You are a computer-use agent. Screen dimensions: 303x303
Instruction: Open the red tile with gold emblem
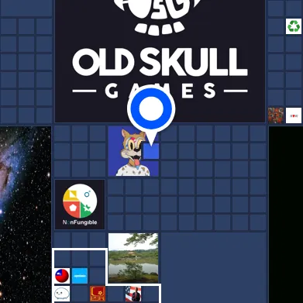(x=98, y=294)
